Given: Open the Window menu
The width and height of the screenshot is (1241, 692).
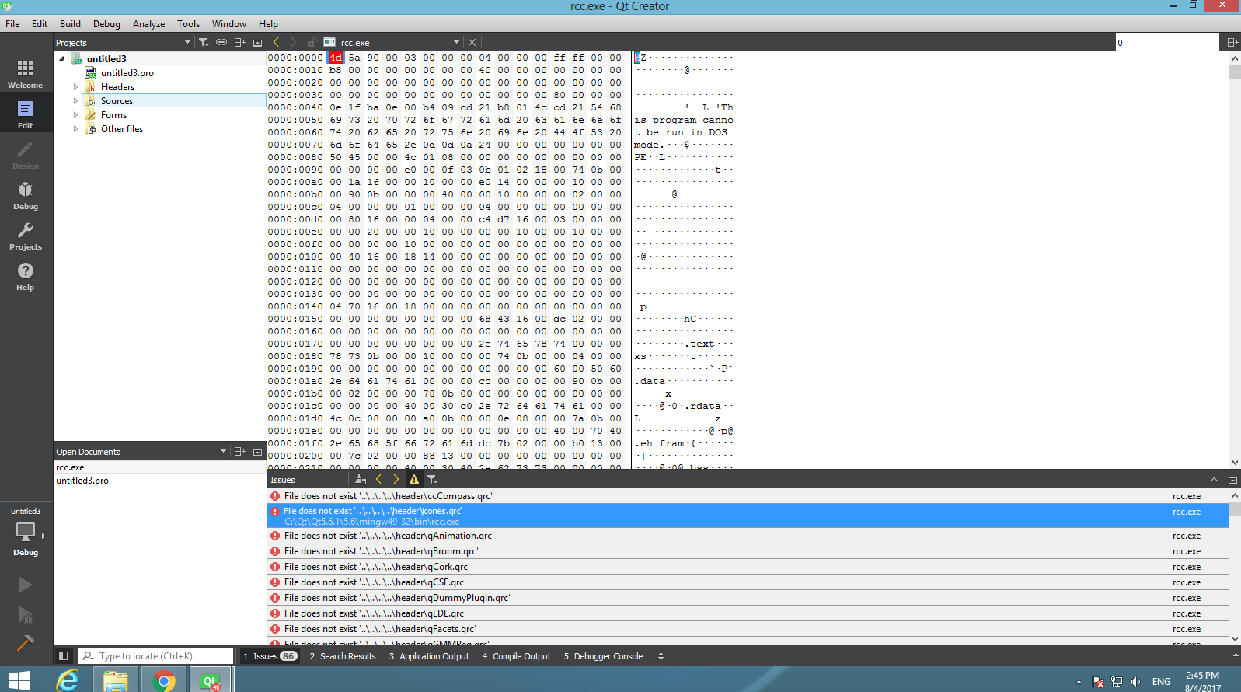Looking at the screenshot, I should pyautogui.click(x=229, y=24).
